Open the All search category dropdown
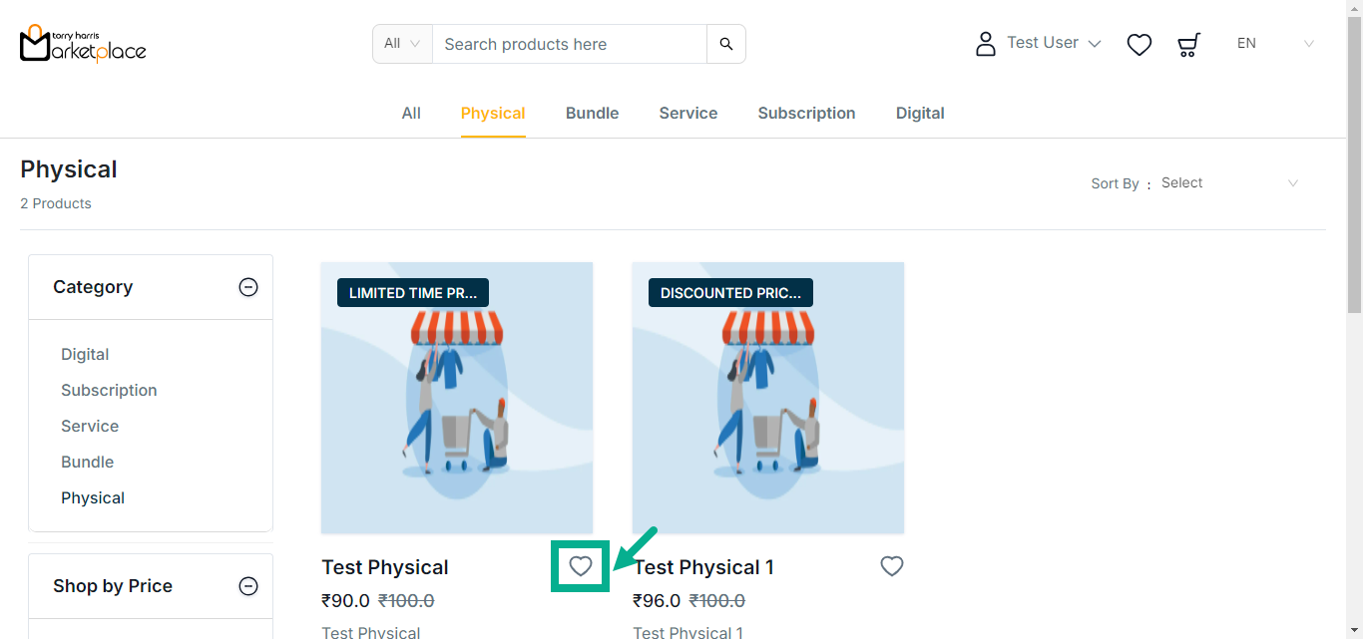Viewport: 1363px width, 639px height. click(x=402, y=44)
